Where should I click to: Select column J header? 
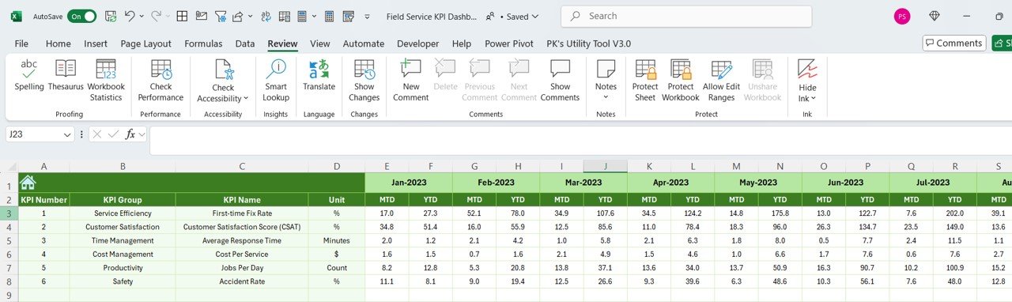[605, 166]
